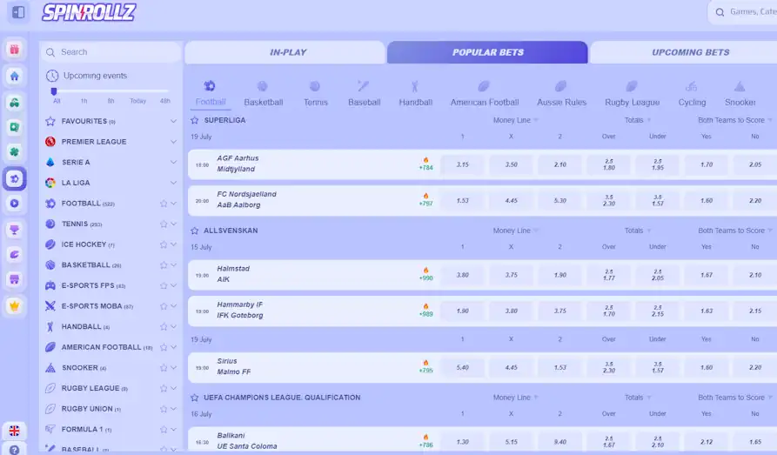Click the Upcoming events clock icon
The image size is (777, 455).
click(52, 76)
